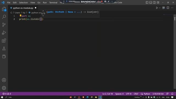Open the Brave browser taskbar icon
Viewport: 176px width, 99px height.
(x=83, y=97)
